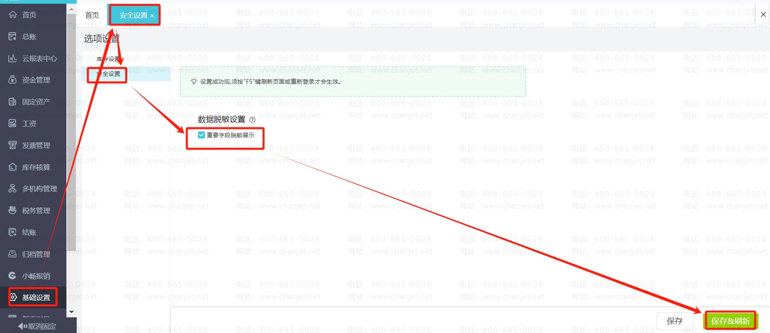Close the 安全设置 tab

pyautogui.click(x=152, y=16)
